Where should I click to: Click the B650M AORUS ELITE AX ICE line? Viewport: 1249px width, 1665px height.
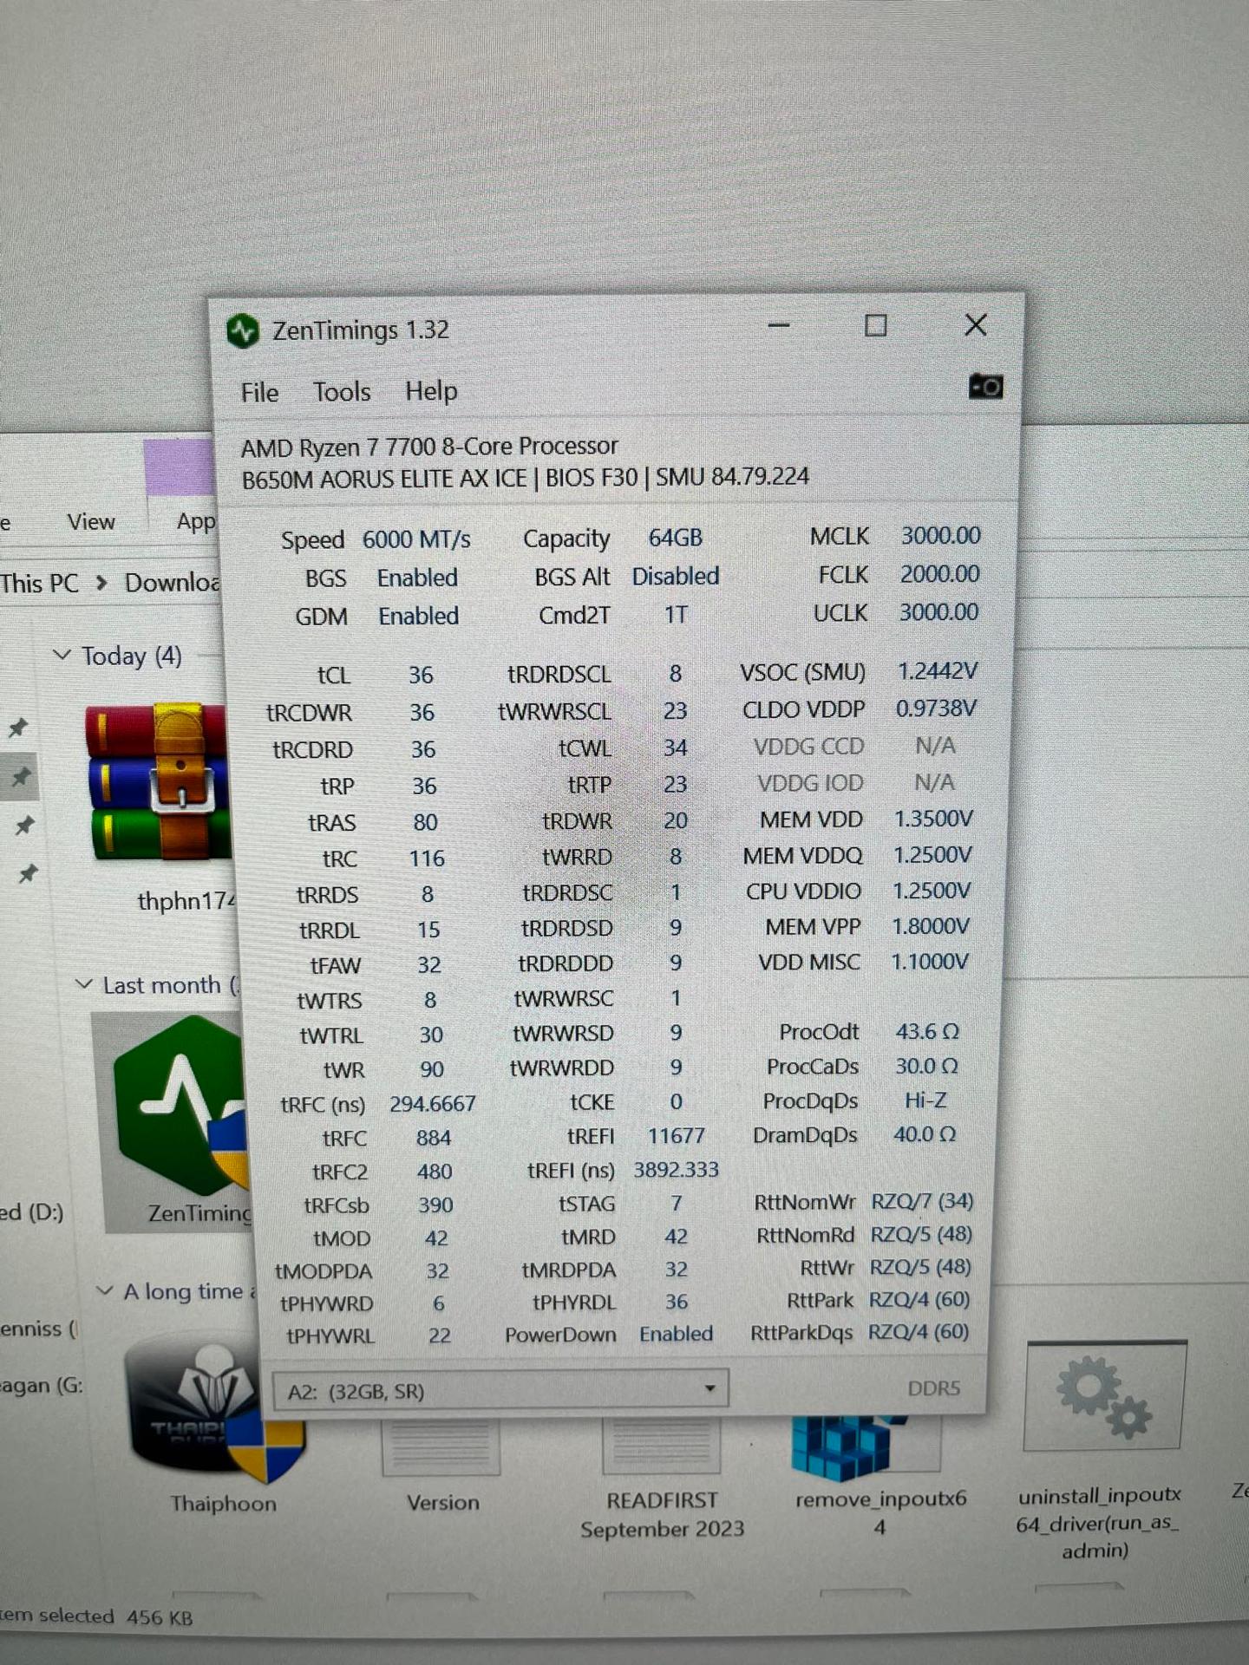pos(525,478)
